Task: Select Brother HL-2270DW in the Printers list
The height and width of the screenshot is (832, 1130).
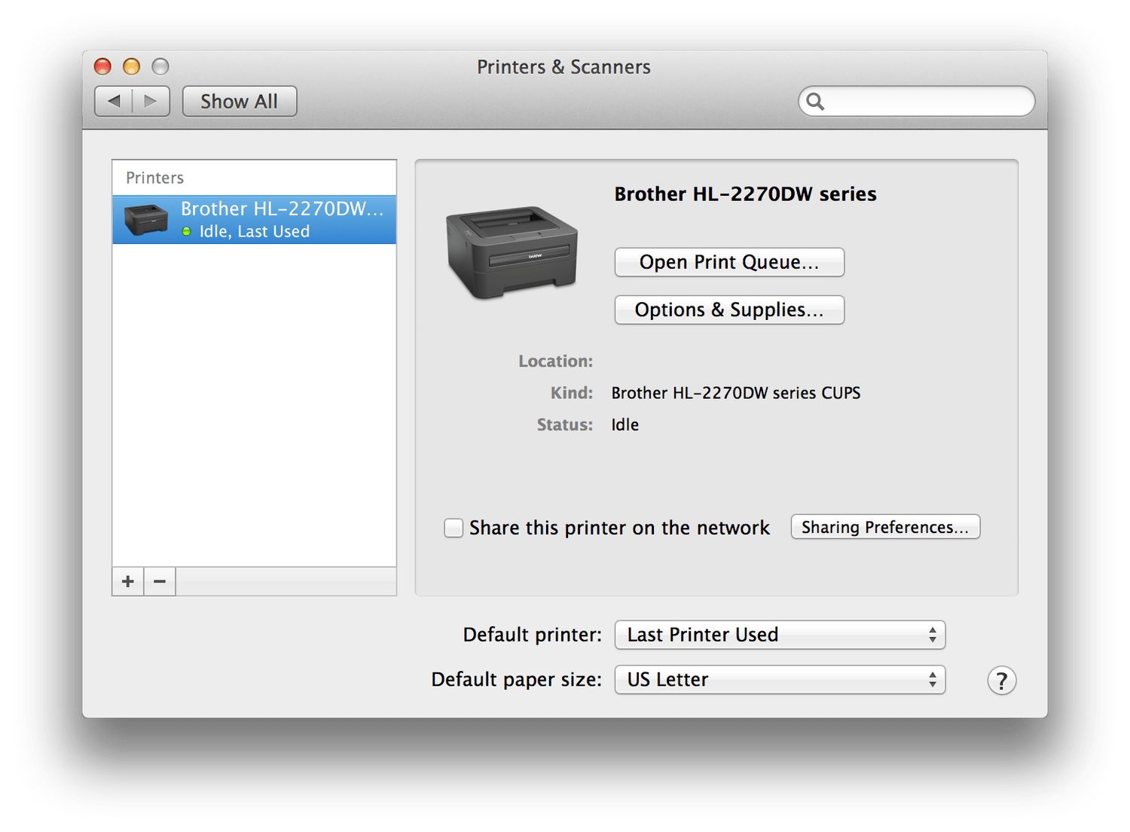Action: coord(282,219)
